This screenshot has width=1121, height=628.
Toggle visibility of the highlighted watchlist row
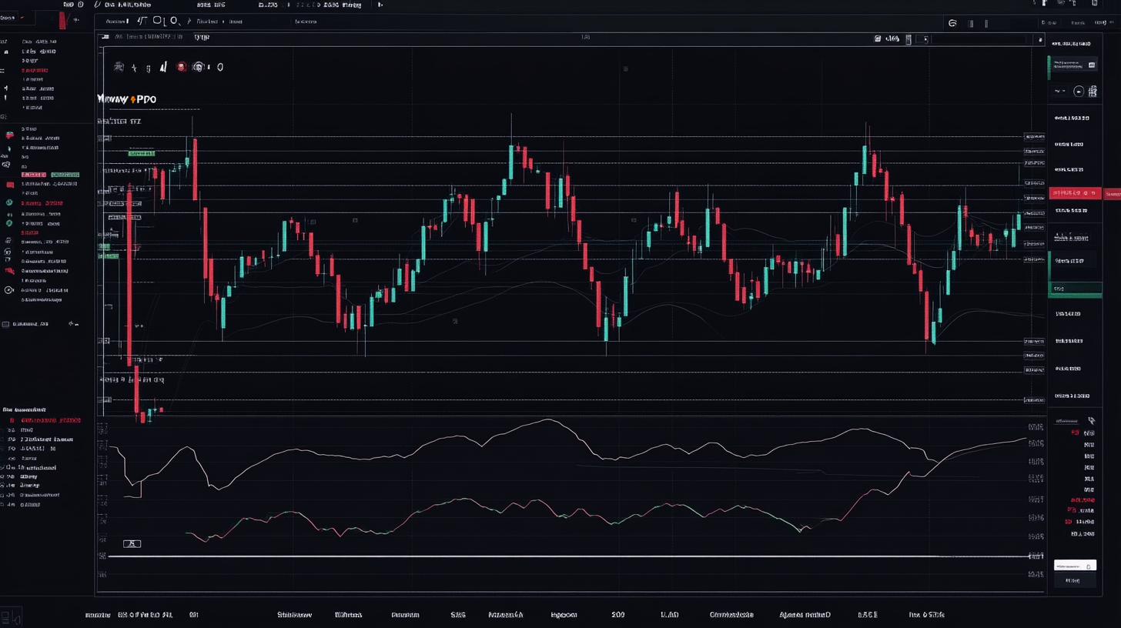[35, 174]
